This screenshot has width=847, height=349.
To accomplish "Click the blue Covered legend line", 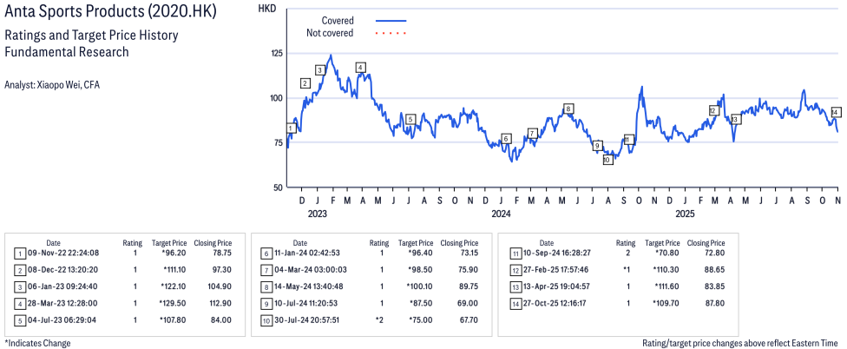I will (391, 20).
